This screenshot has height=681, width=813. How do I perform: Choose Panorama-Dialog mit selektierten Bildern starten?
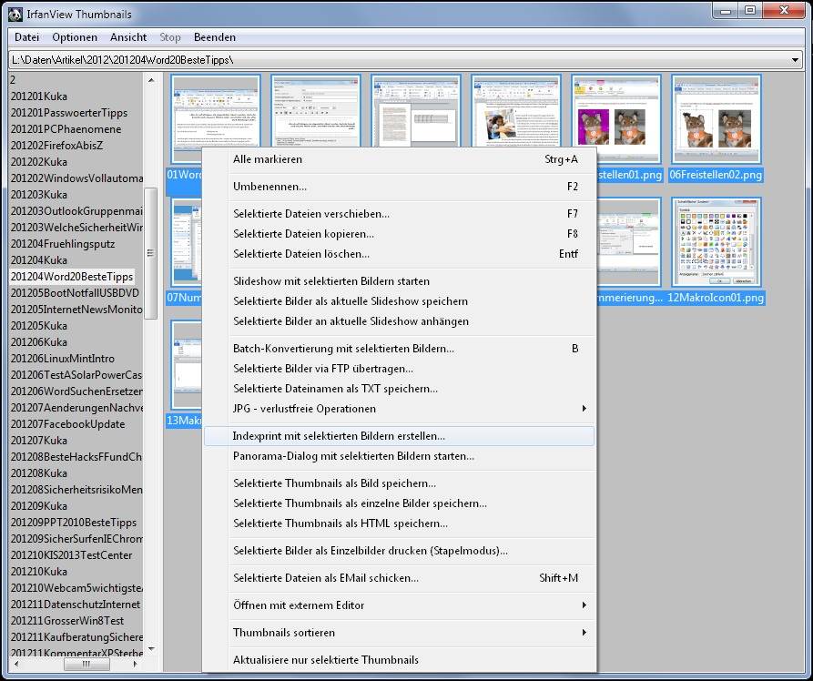(x=400, y=456)
